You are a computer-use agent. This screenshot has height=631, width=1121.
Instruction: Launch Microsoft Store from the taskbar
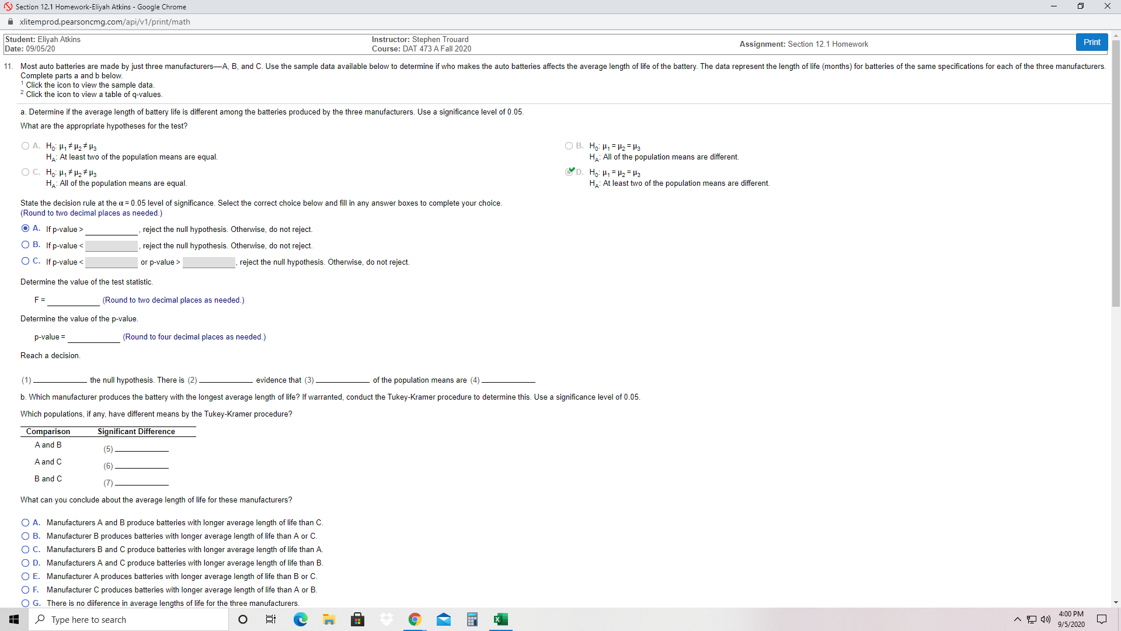coord(357,619)
